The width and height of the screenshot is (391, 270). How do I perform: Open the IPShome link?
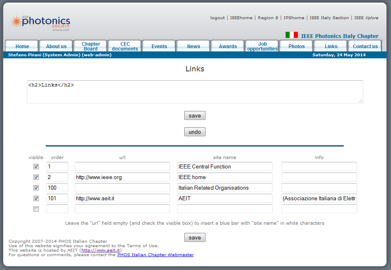[294, 18]
